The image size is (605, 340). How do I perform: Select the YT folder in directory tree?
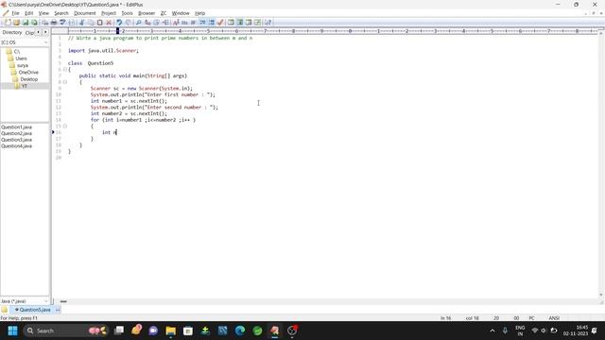pos(25,86)
